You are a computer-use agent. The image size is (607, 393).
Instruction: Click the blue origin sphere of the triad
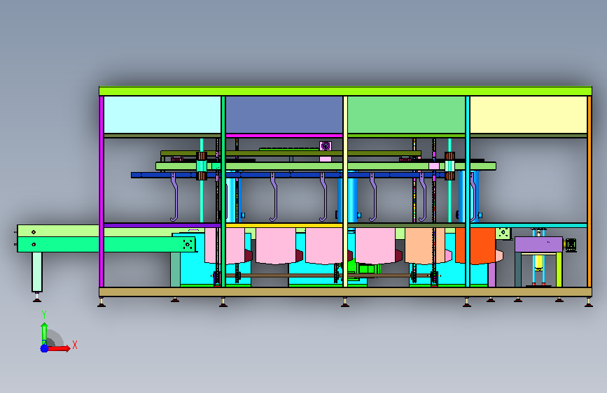coord(44,348)
